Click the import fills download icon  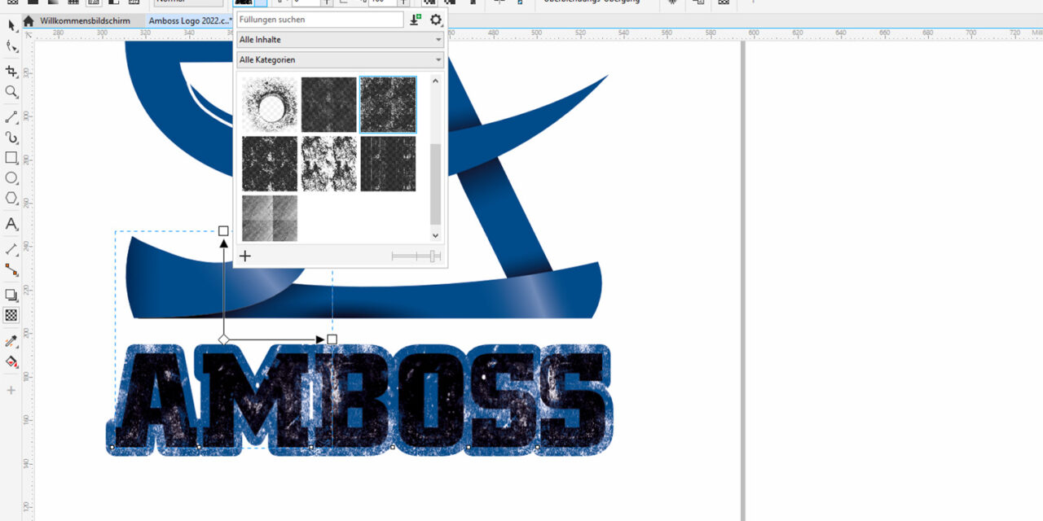point(416,20)
